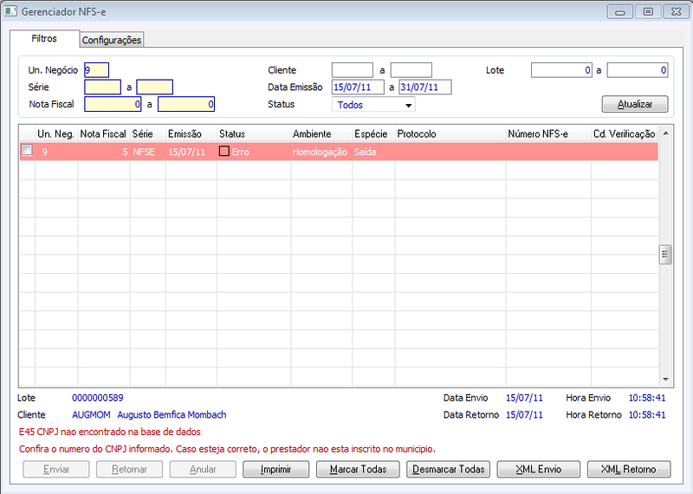Focus the first Nota Fiscal field
Viewport: 693px width, 494px height.
click(113, 104)
